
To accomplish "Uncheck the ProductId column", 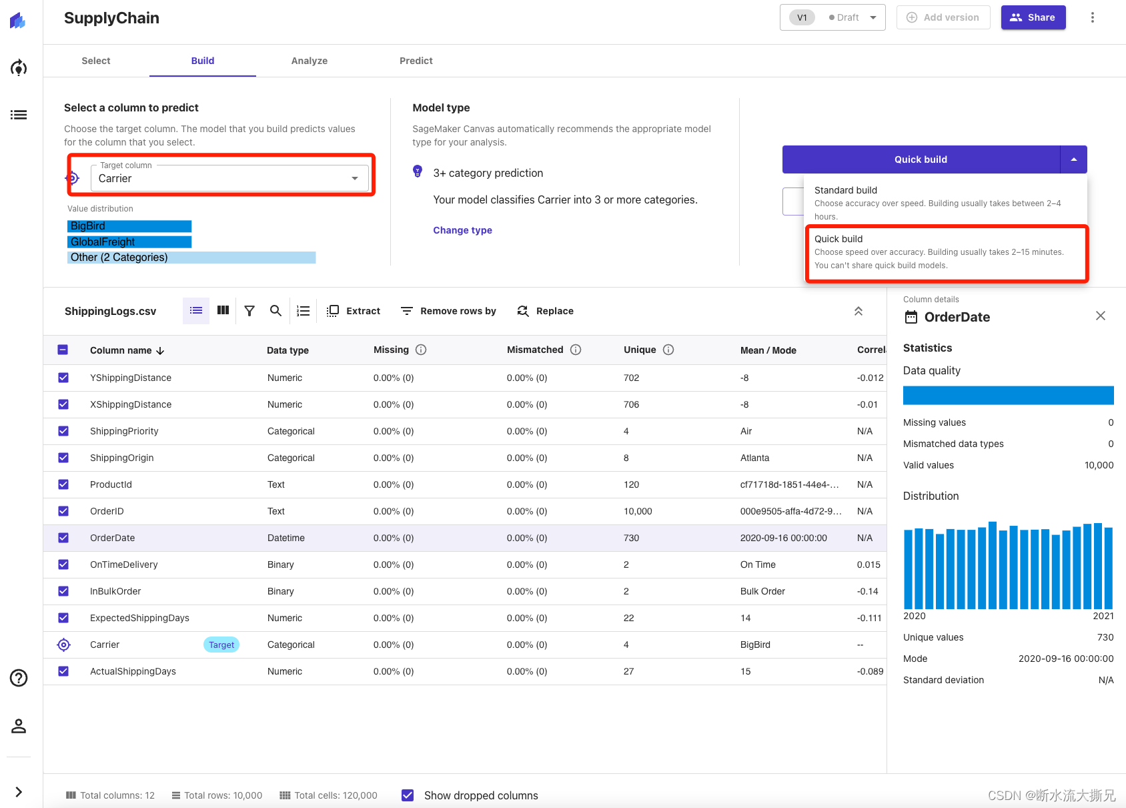I will (x=63, y=484).
